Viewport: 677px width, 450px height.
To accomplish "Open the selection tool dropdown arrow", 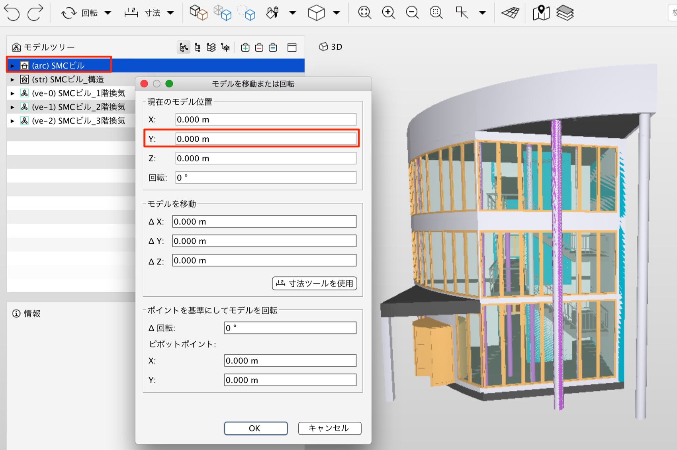I will [482, 13].
